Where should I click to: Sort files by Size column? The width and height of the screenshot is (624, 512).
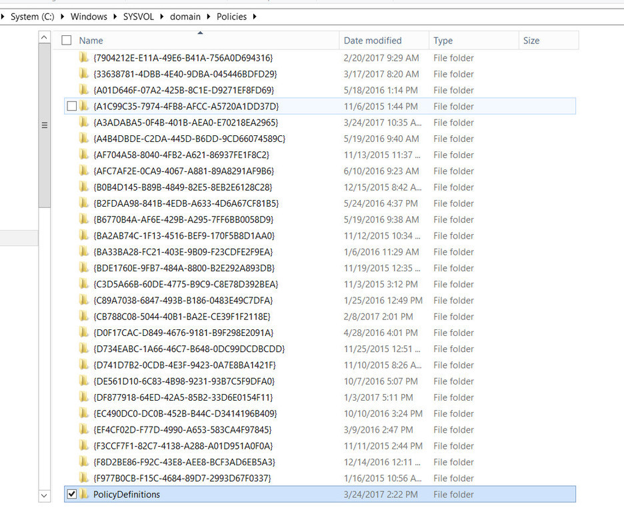531,40
